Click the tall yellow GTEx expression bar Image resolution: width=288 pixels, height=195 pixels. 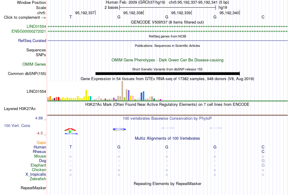(86, 95)
